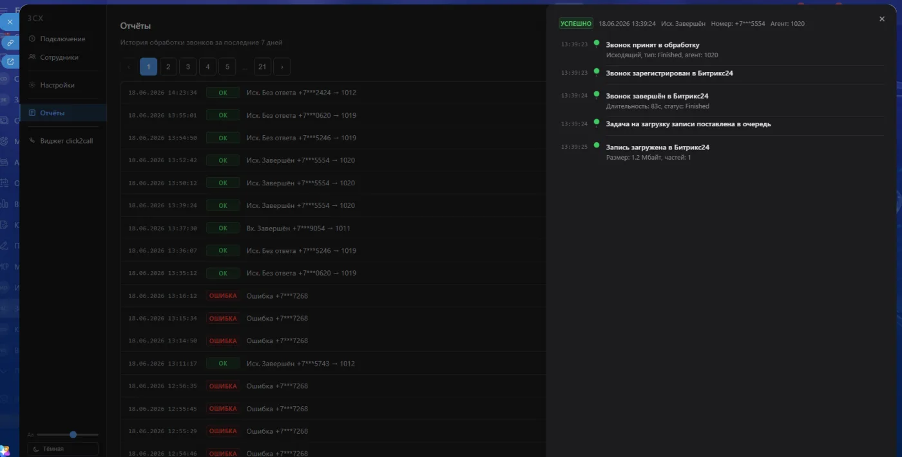Image resolution: width=902 pixels, height=457 pixels.
Task: Click the Отчёты page heading
Action: pyautogui.click(x=135, y=26)
